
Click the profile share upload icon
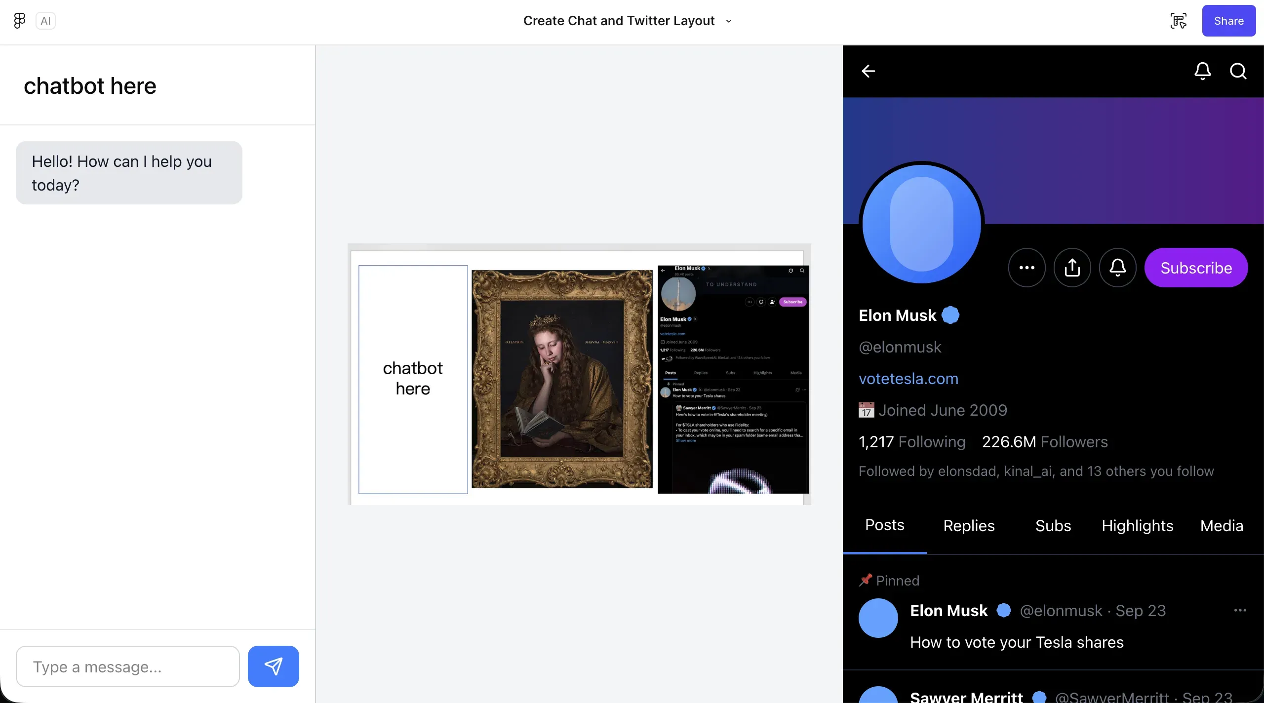[x=1072, y=268]
